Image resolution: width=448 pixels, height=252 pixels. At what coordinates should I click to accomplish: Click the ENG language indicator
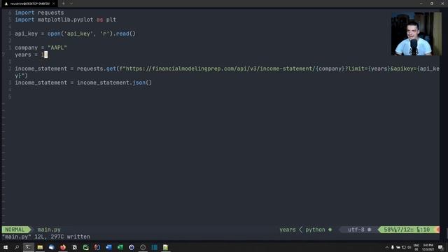coord(416,247)
